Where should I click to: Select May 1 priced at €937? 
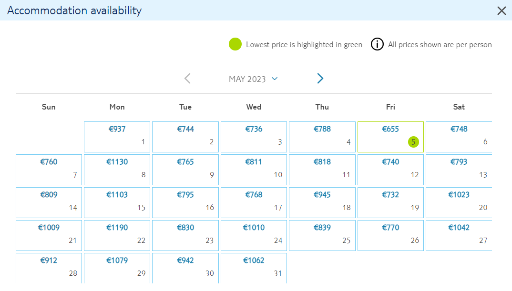(117, 137)
